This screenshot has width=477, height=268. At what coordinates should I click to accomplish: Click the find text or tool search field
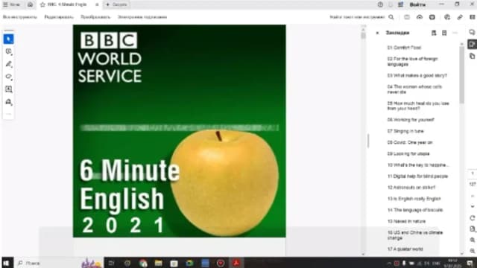point(358,17)
